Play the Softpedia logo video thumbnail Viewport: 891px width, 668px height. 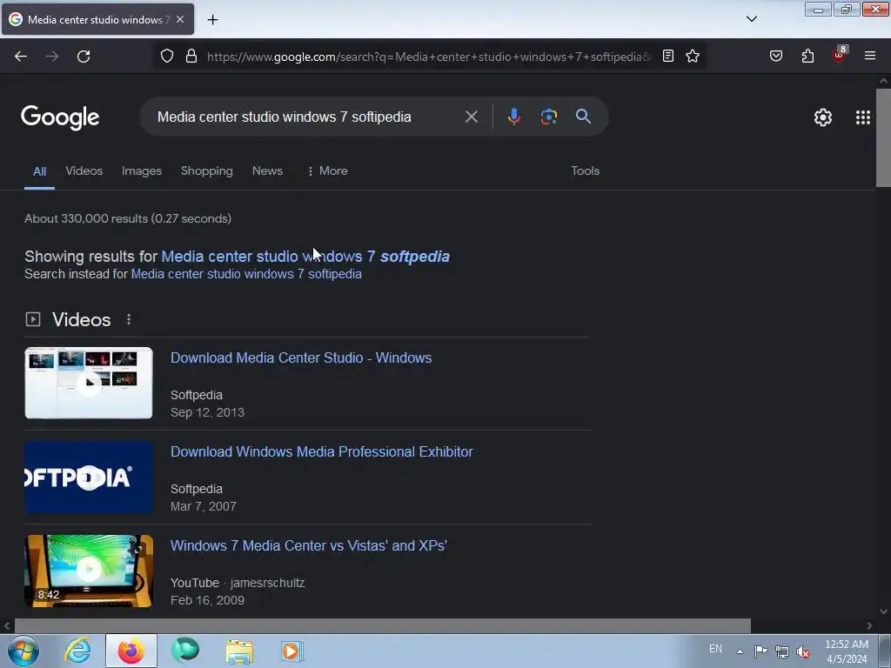[x=89, y=478]
